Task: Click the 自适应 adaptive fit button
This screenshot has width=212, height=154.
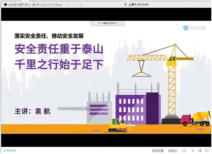Action: tap(173, 151)
